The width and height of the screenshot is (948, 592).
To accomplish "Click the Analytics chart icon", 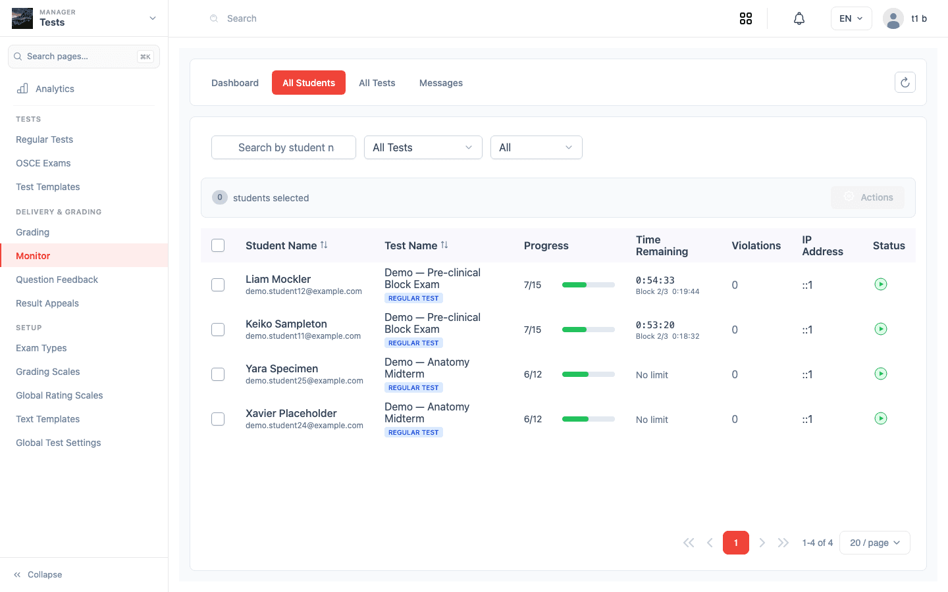I will coord(22,89).
